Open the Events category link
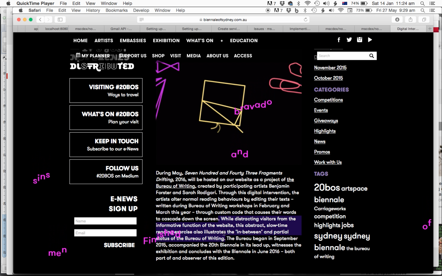The image size is (442, 276). coord(321,110)
